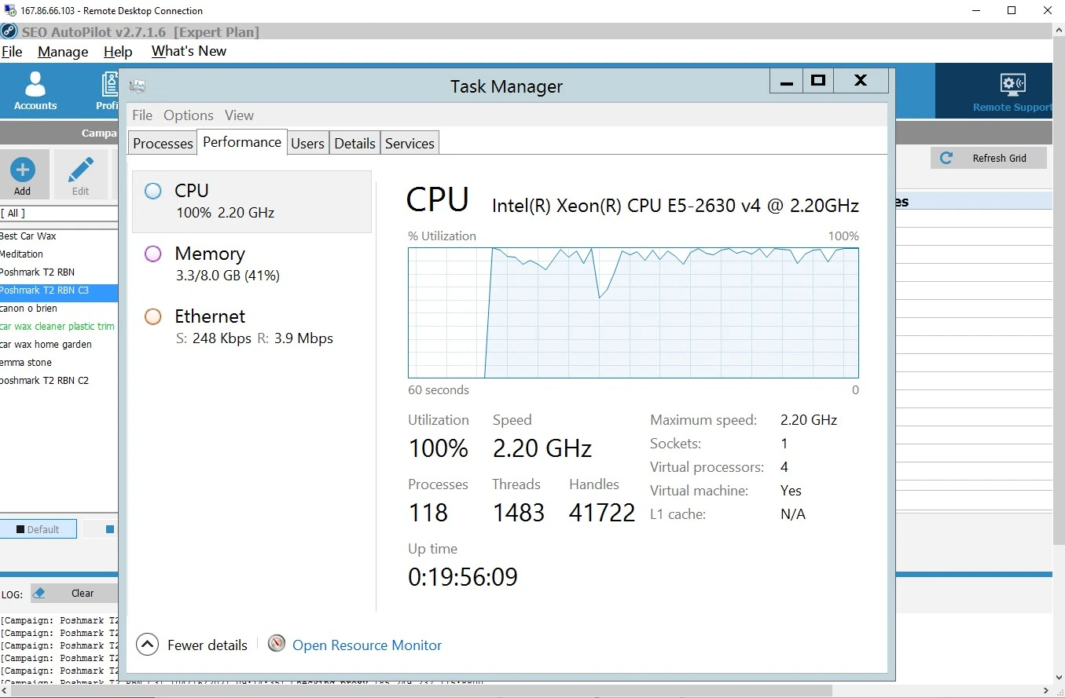The width and height of the screenshot is (1065, 698).
Task: Minimize the Task Manager window
Action: coord(786,80)
